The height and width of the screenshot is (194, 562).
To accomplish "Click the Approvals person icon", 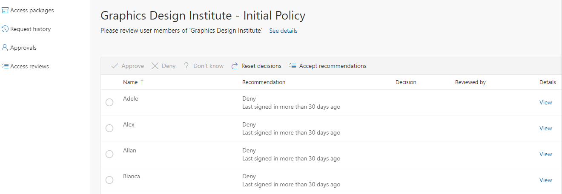I will click(5, 48).
